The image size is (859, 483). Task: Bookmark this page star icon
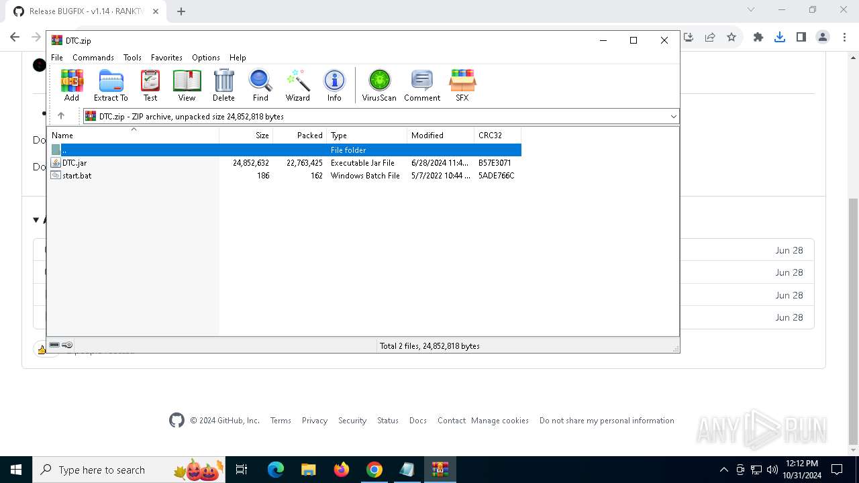pos(731,37)
